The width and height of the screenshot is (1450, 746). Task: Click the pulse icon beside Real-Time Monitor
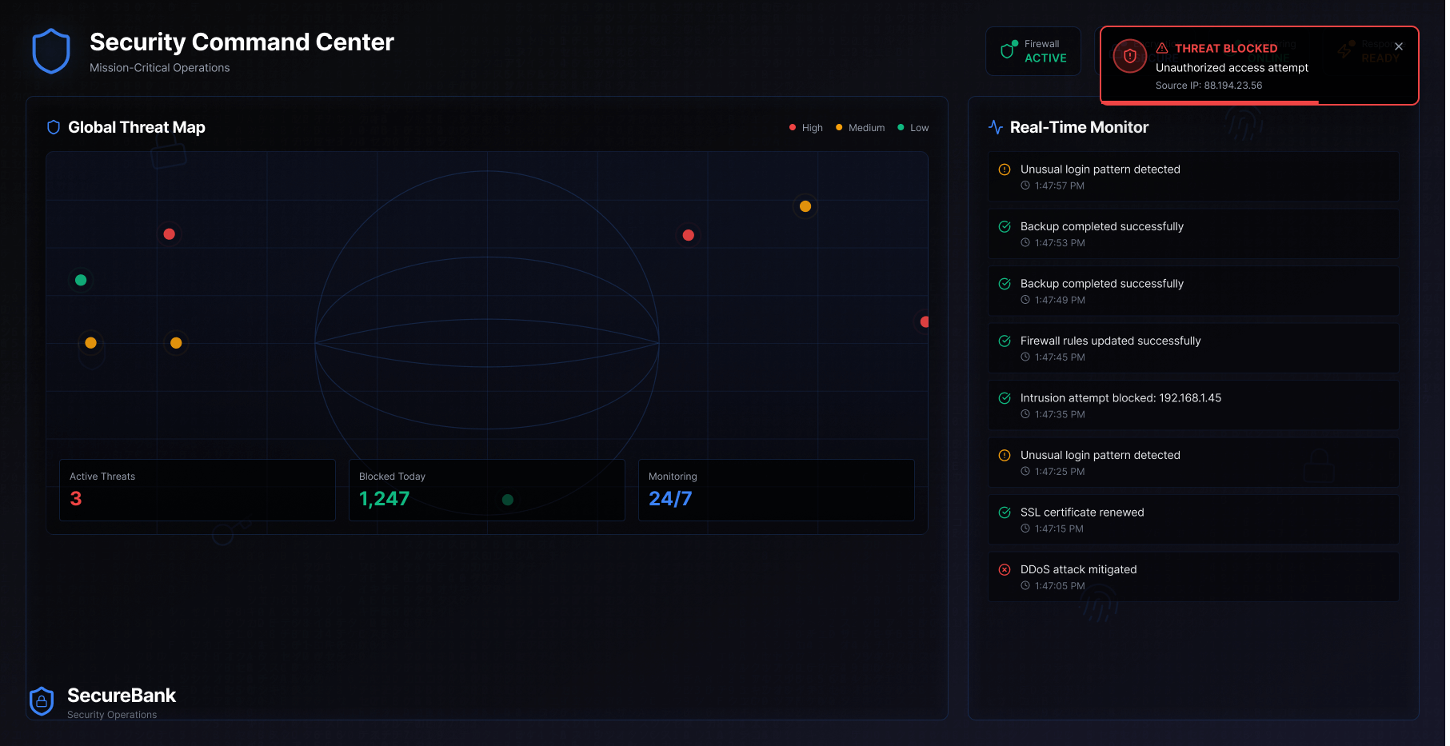point(996,127)
